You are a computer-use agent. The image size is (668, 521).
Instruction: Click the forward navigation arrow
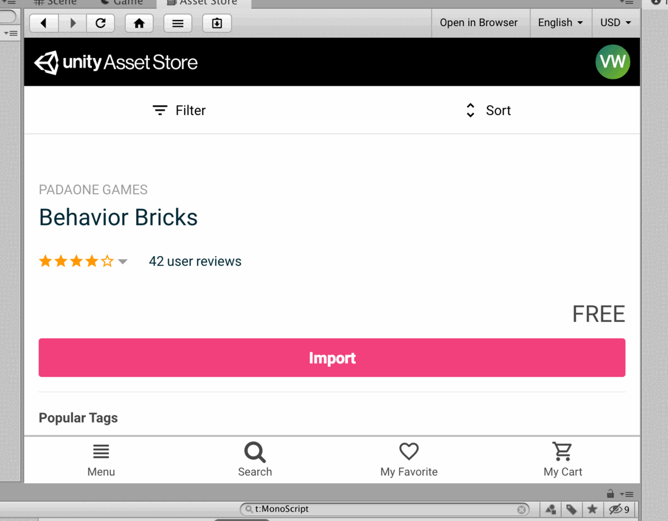(x=73, y=23)
